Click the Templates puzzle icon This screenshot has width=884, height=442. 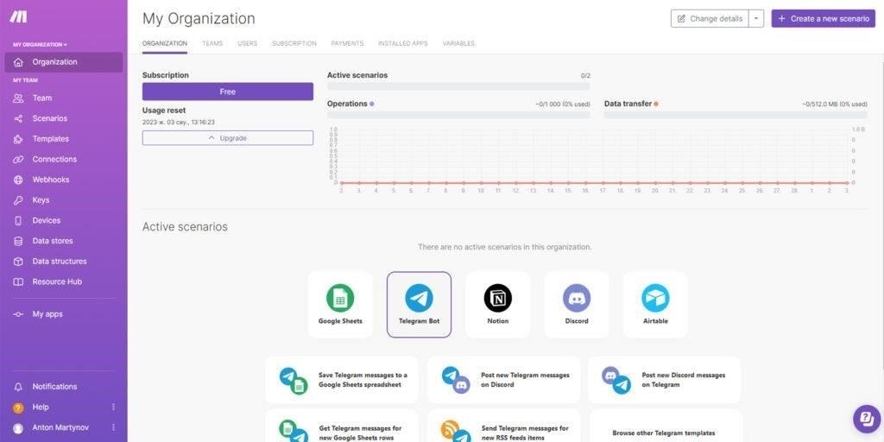pyautogui.click(x=18, y=139)
